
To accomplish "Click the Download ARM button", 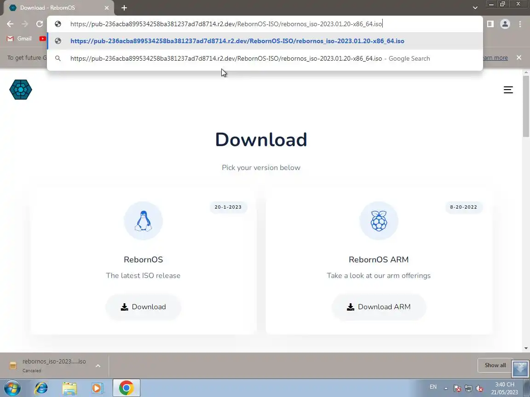I will click(379, 307).
